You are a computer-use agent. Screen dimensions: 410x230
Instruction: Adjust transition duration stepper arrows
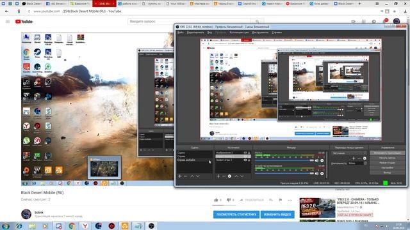point(365,164)
